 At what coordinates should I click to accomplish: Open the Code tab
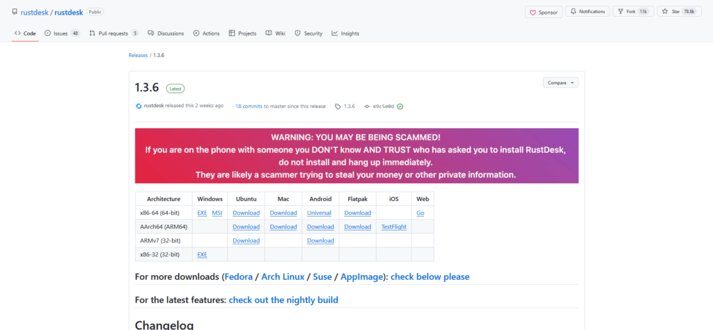click(25, 33)
